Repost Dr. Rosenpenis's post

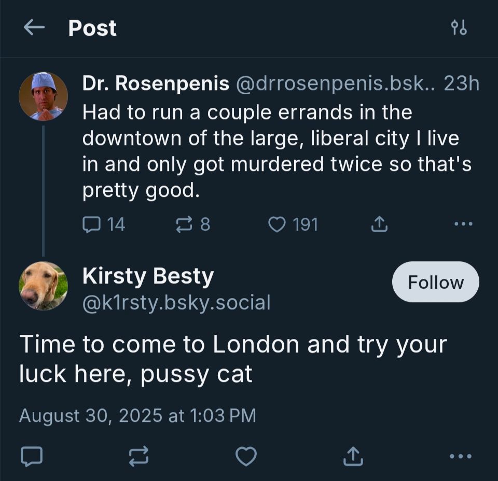click(x=192, y=224)
